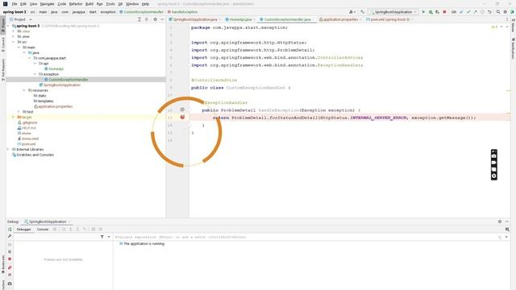This screenshot has width=516, height=290.
Task: Click the Debug bug icon in top toolbar
Action: coord(431,12)
